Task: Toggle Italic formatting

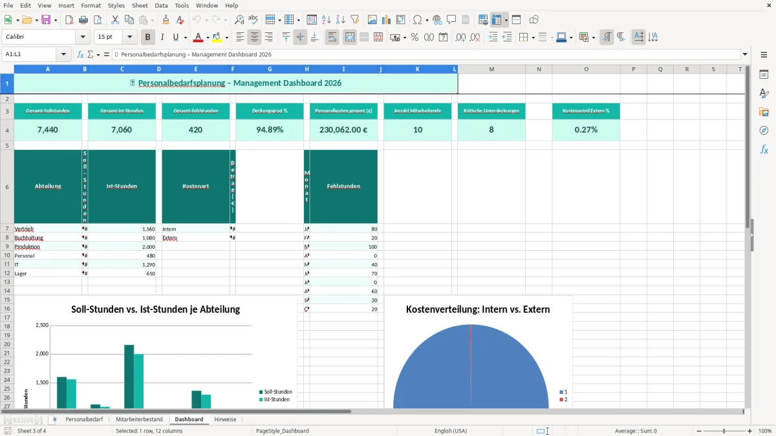Action: pos(162,37)
